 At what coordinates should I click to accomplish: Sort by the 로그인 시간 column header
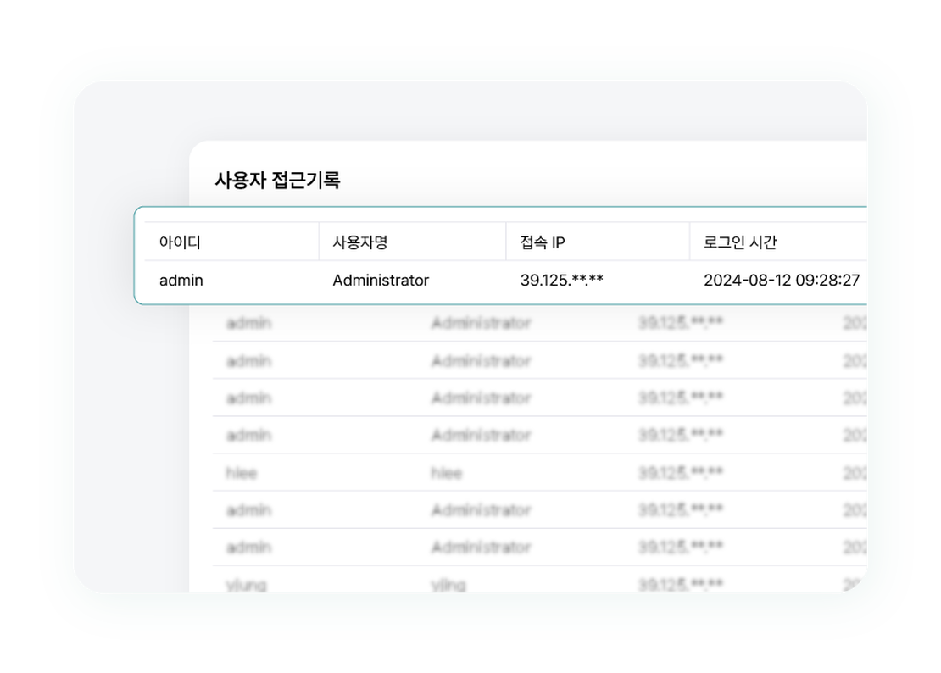tap(738, 242)
